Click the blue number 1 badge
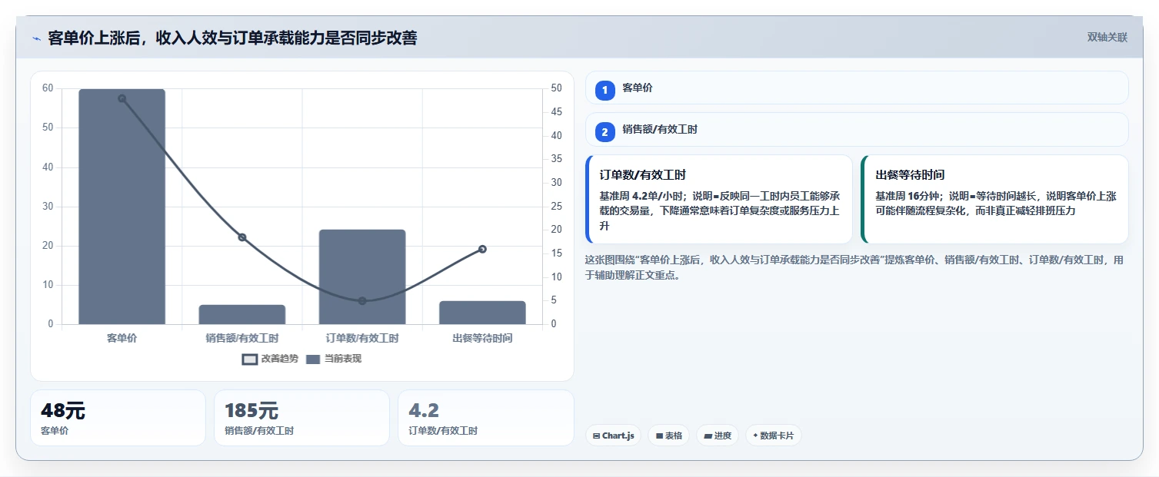Screen dimensions: 1159x477 coord(604,90)
